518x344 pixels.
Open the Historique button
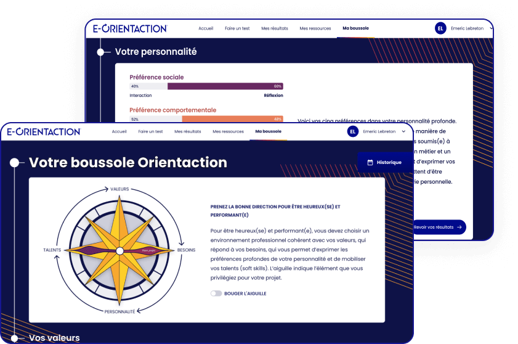pos(384,163)
